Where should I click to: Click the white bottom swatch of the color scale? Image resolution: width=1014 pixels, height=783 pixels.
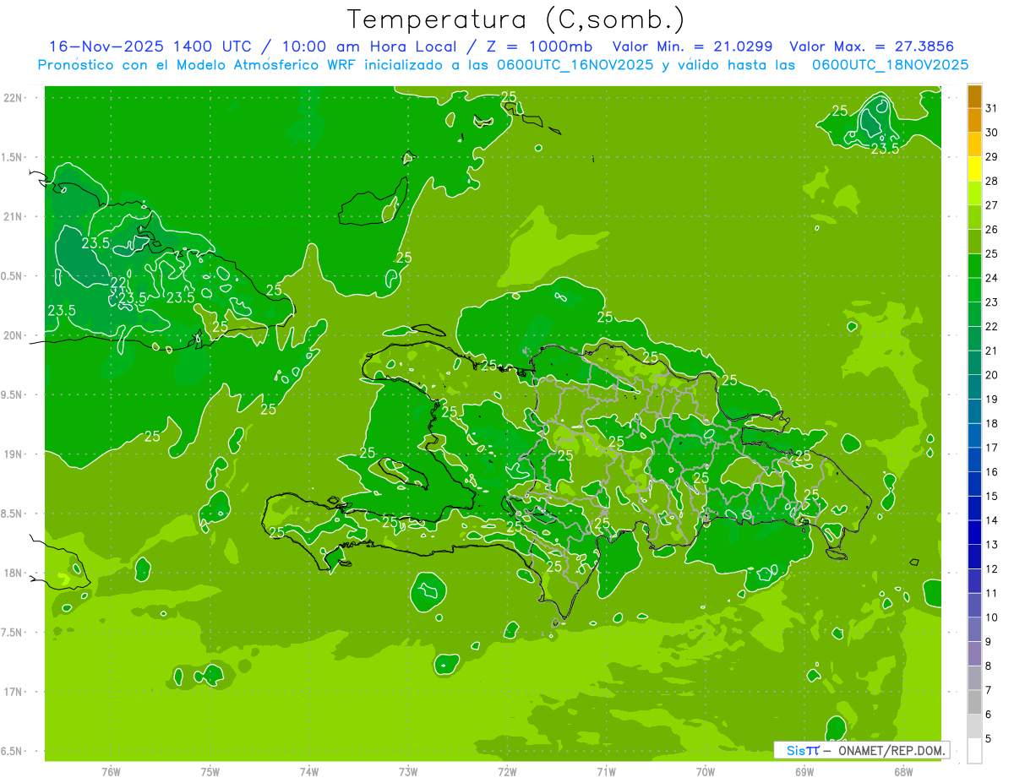[974, 750]
